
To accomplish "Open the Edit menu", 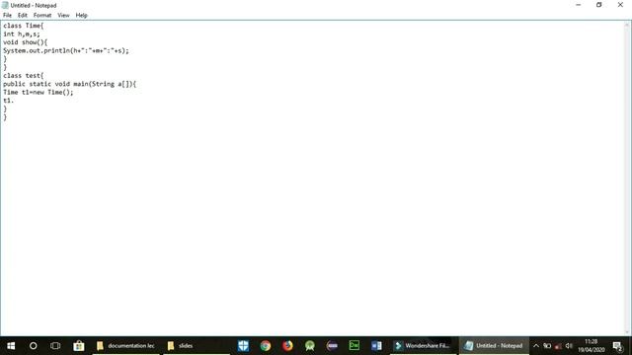I will pos(23,16).
